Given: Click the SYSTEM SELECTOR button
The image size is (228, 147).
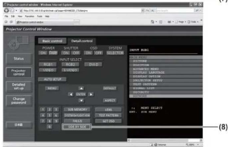Looking at the screenshot, I should coord(115,53).
